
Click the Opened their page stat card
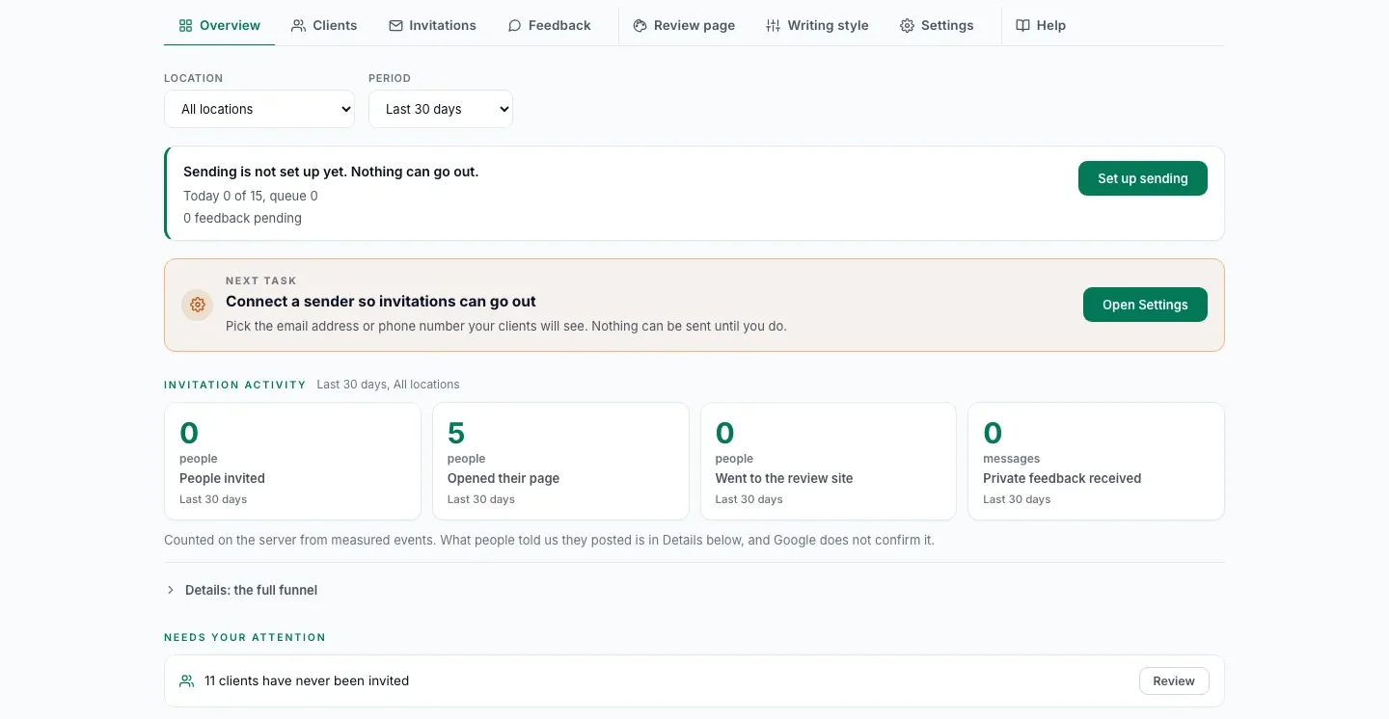560,462
